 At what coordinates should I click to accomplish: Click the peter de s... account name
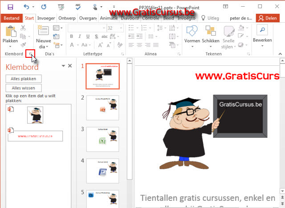click(241, 18)
